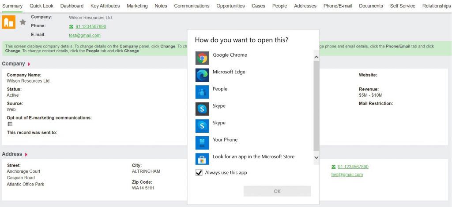
Task: Toggle opt out of E-marketing checkbox
Action: pyautogui.click(x=10, y=124)
